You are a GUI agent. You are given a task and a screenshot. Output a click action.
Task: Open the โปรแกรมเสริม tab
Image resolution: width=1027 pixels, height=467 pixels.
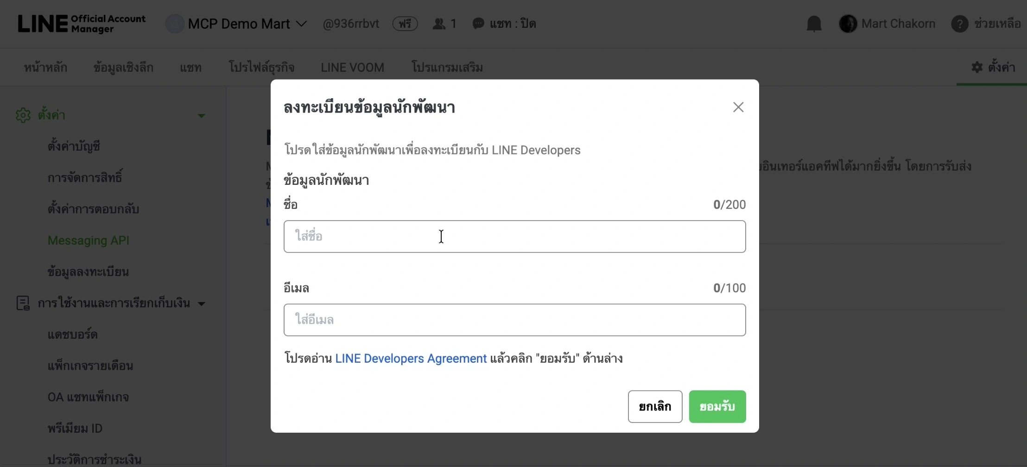[447, 68]
